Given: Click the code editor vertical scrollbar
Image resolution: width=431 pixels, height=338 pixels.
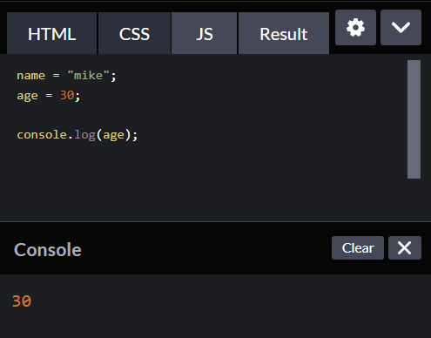Looking at the screenshot, I should point(414,119).
